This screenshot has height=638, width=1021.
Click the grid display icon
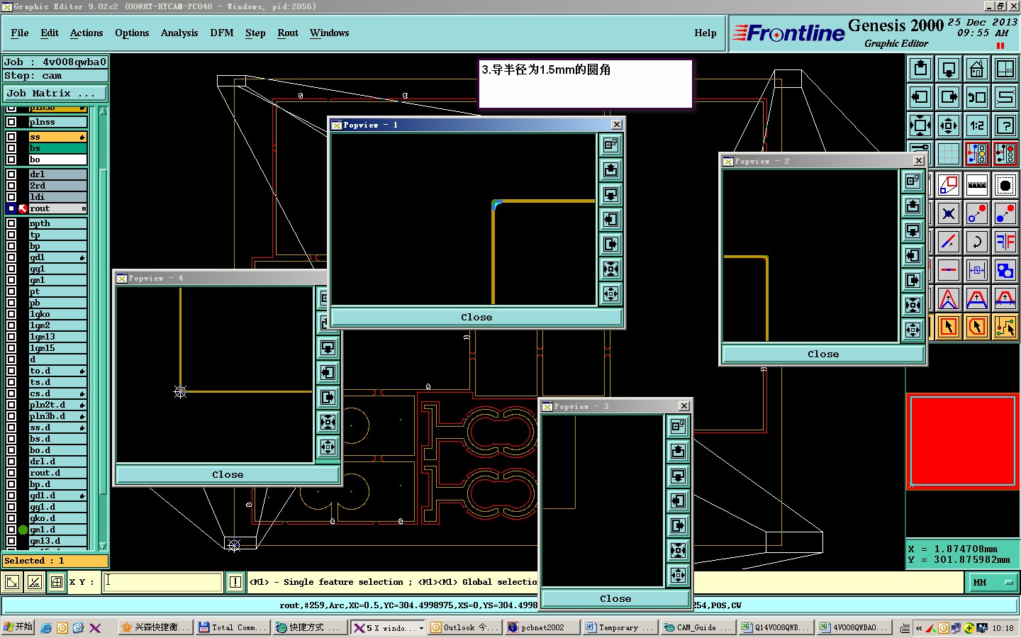coord(949,154)
